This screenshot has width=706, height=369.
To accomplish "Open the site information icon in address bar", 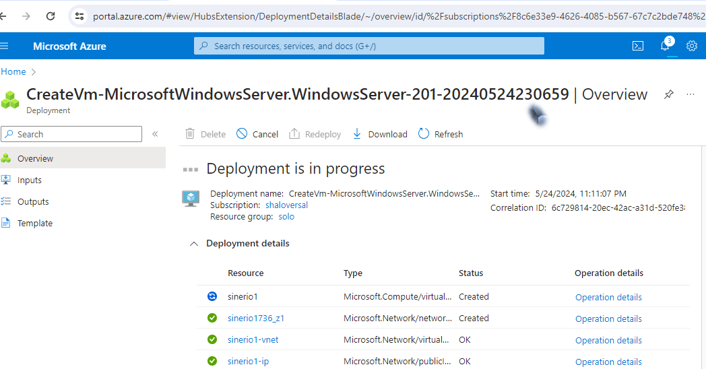I will point(79,15).
